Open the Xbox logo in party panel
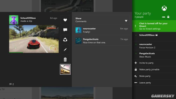The image size is (176, 99). [x=164, y=8]
